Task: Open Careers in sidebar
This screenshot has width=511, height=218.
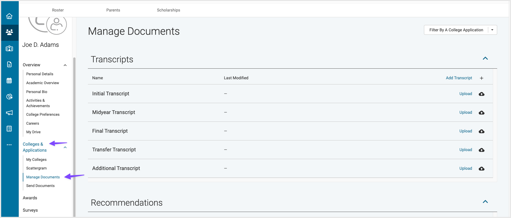Action: [33, 123]
